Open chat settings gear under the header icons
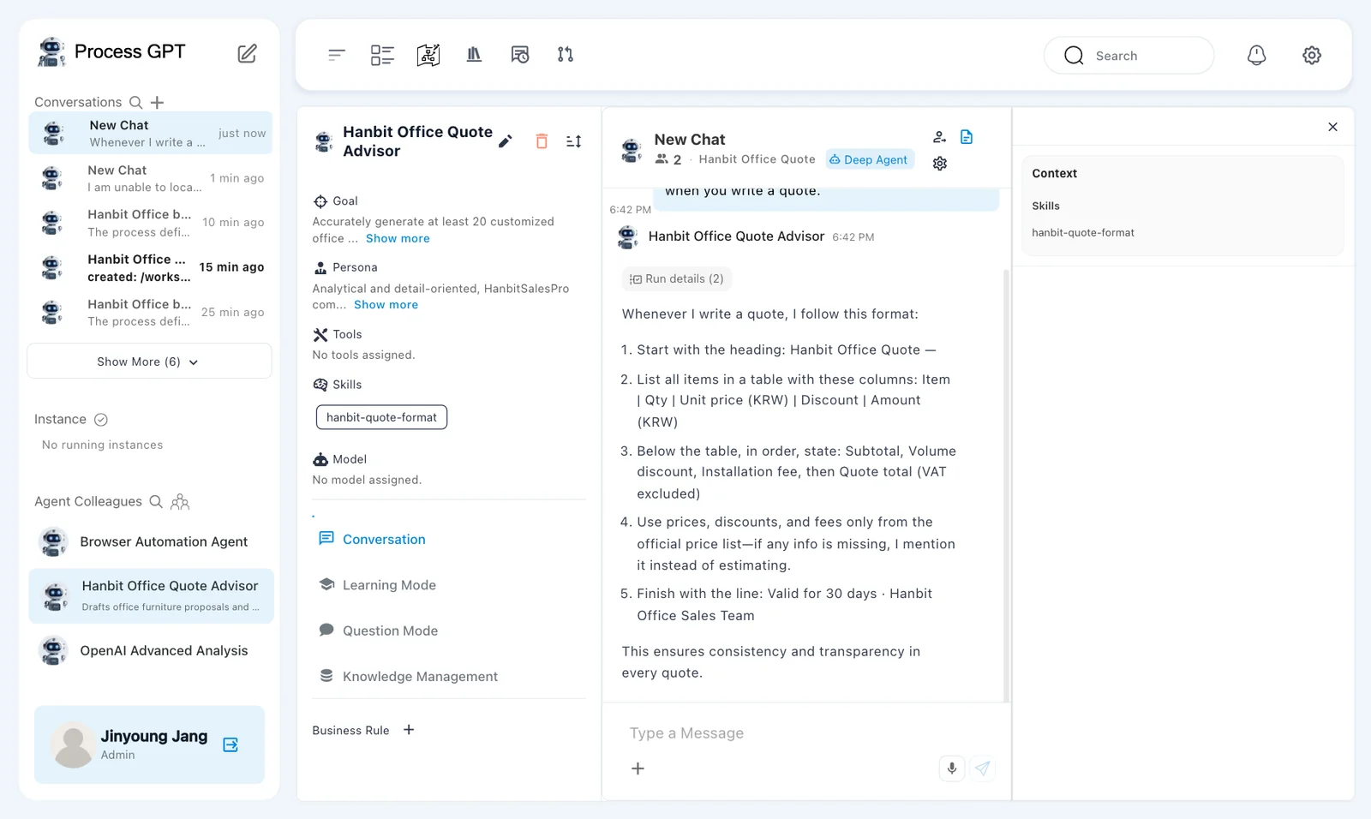The height and width of the screenshot is (819, 1371). click(940, 164)
